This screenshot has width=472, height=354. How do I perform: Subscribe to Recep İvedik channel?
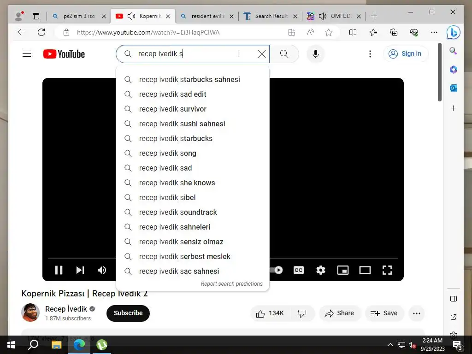pyautogui.click(x=128, y=313)
